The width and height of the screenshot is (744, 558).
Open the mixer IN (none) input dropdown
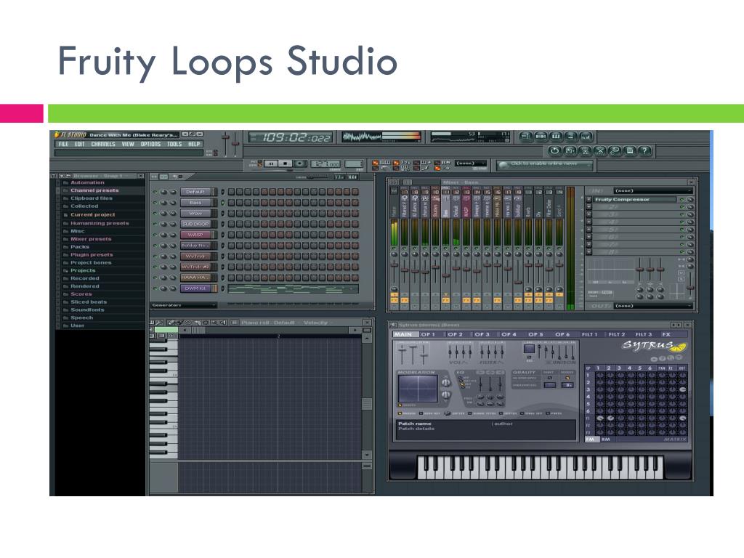[653, 191]
